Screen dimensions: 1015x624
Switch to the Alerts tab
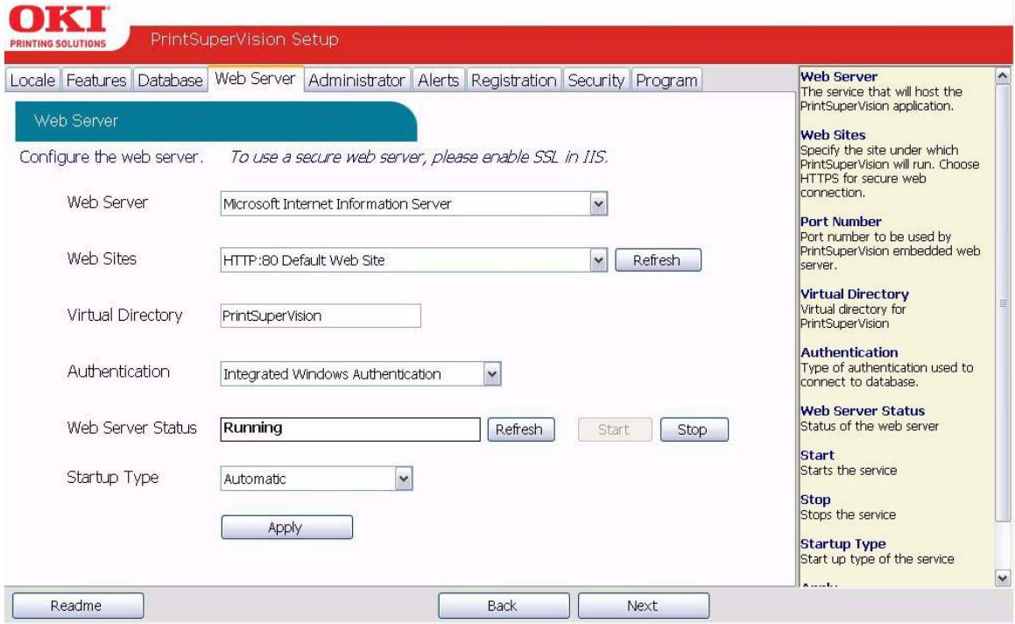tap(438, 81)
